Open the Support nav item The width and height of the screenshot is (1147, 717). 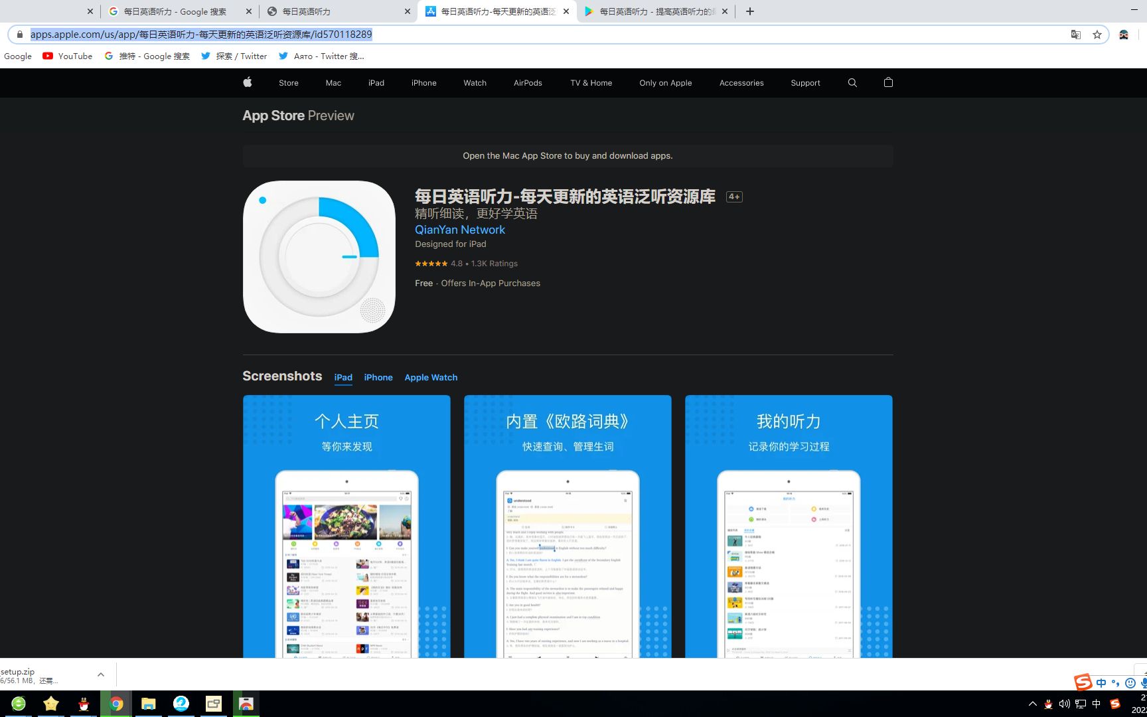click(805, 83)
